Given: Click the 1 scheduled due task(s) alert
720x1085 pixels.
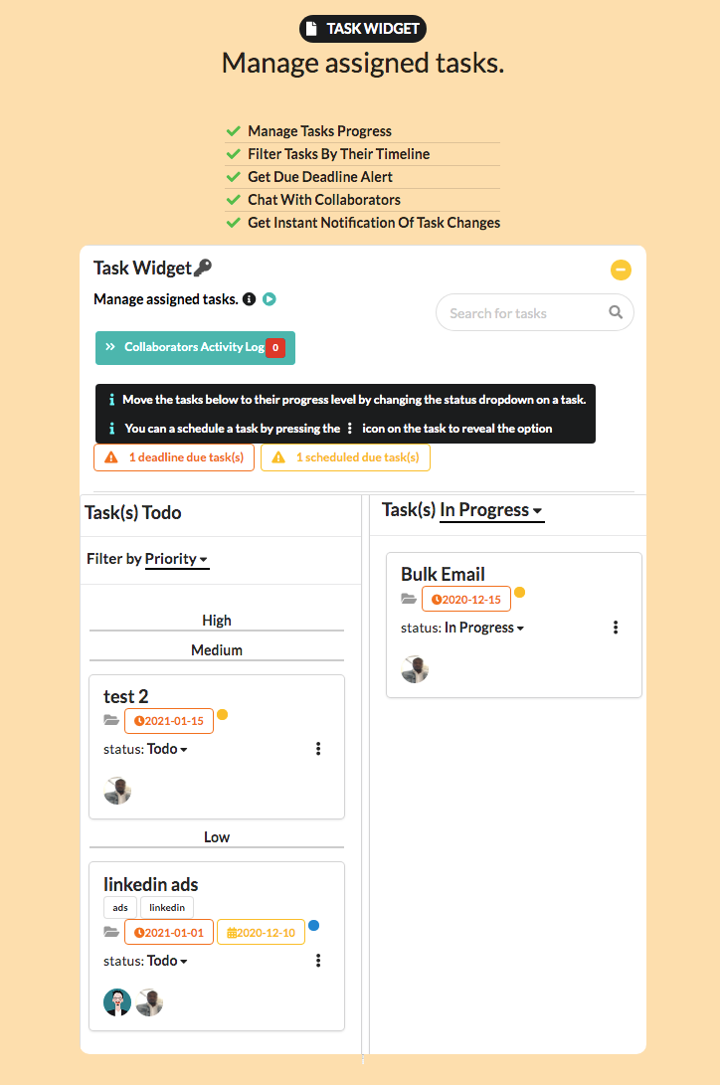Looking at the screenshot, I should pos(345,457).
